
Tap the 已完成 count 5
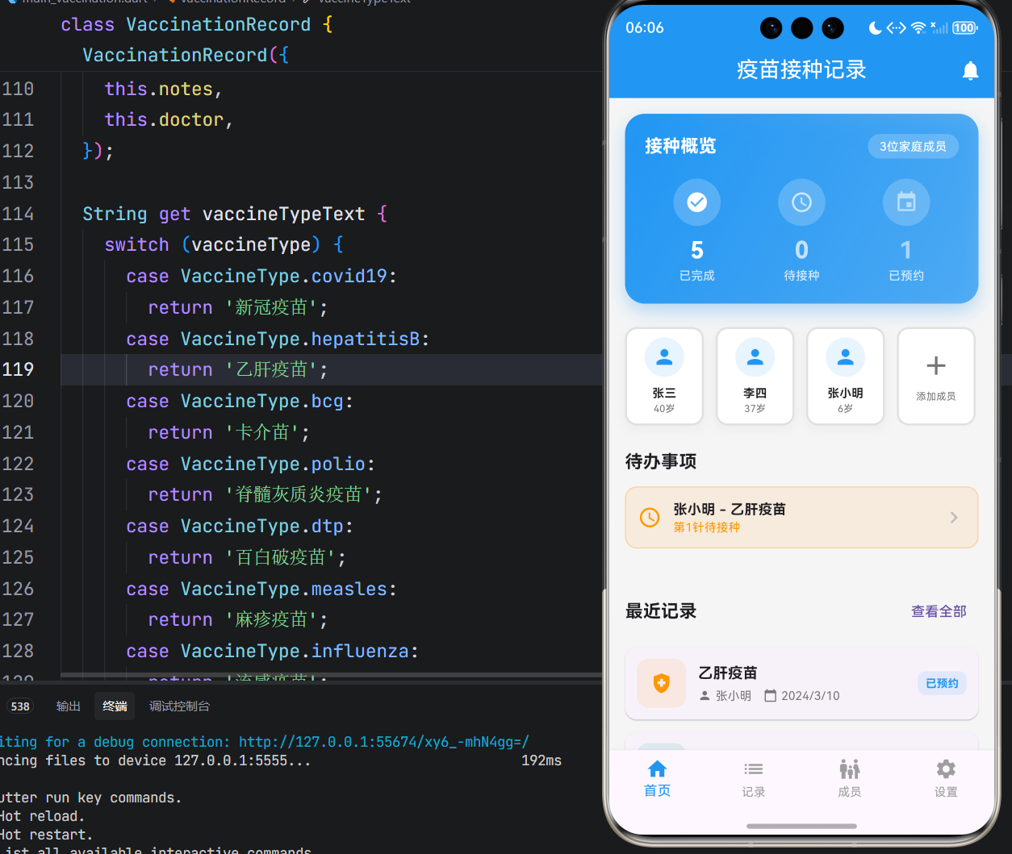(697, 250)
